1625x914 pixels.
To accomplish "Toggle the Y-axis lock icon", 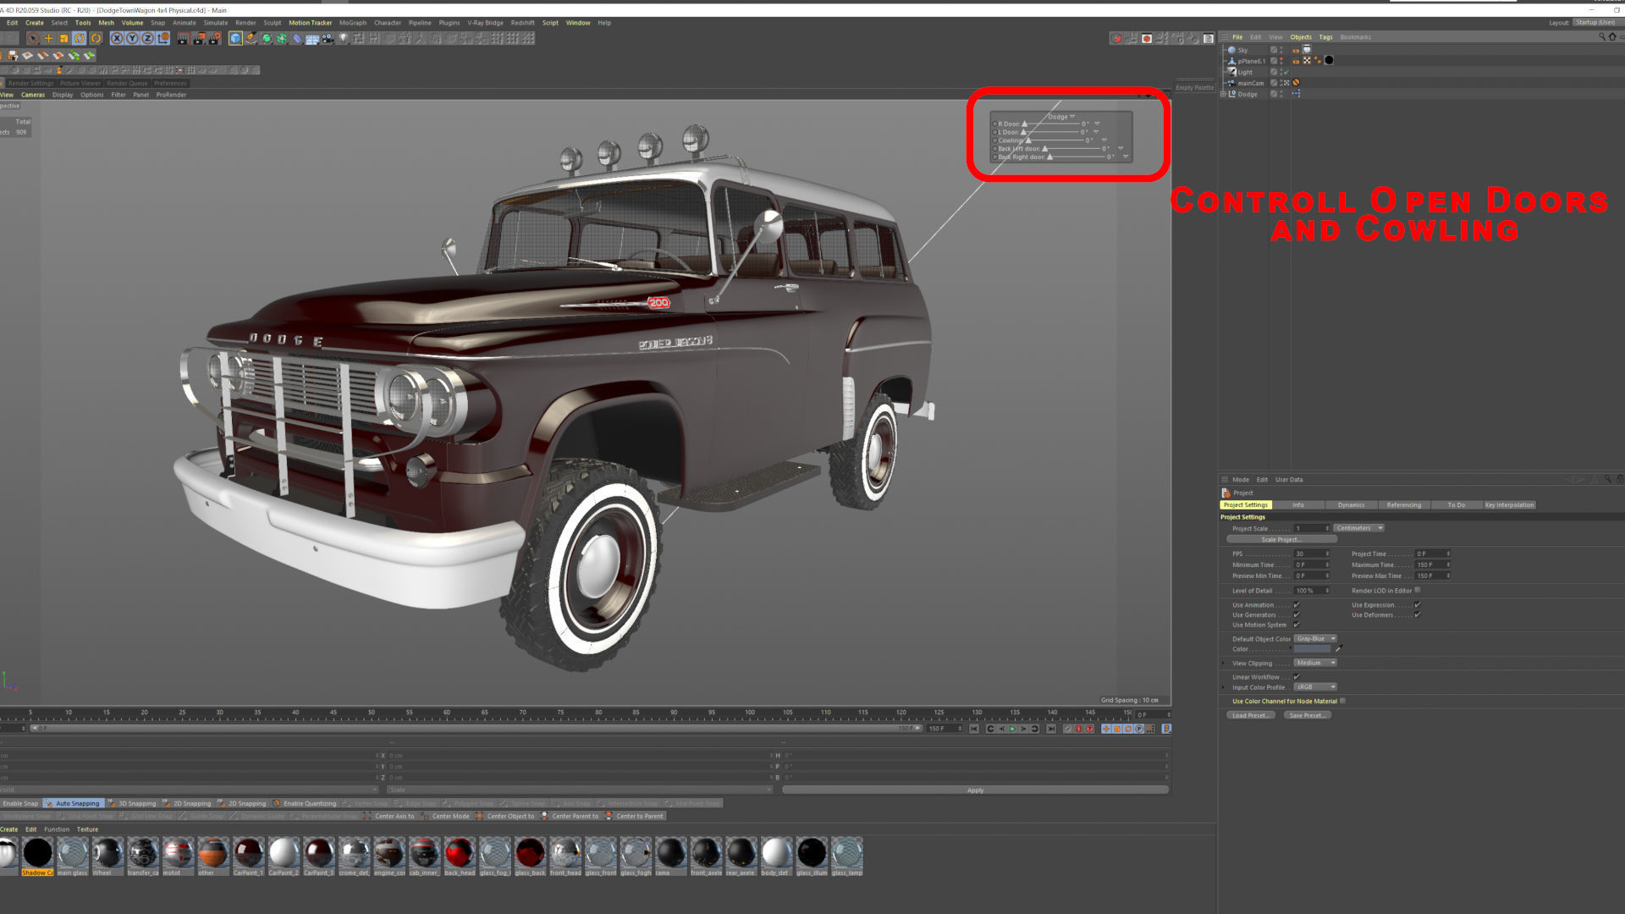I will pyautogui.click(x=132, y=38).
